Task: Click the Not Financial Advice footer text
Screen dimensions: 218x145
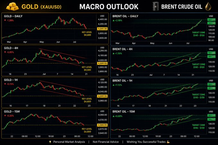Action: 106,142
